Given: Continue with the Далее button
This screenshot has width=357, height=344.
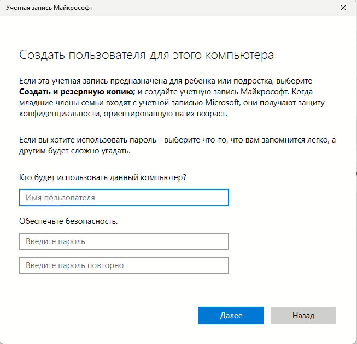Looking at the screenshot, I should (x=231, y=316).
